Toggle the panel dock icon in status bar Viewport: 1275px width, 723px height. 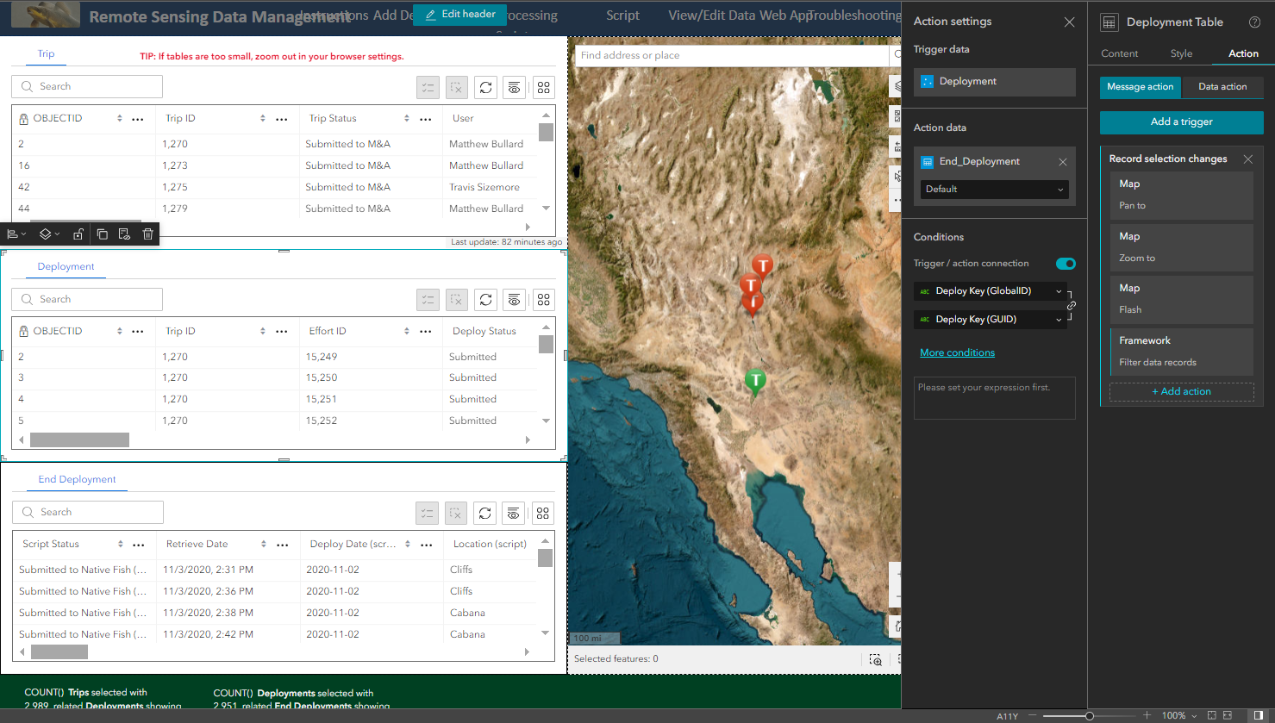click(x=1259, y=715)
